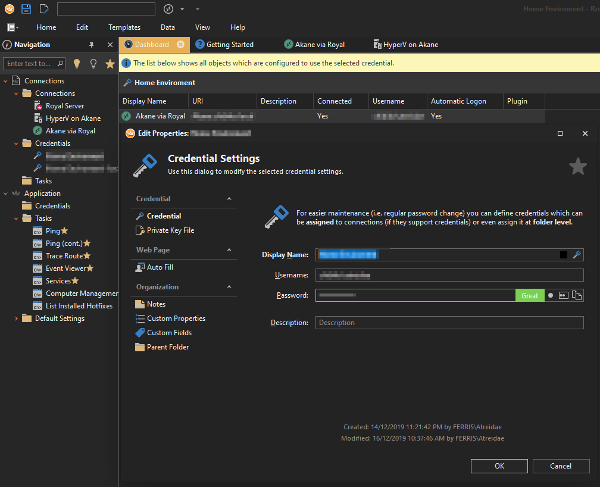Image resolution: width=600 pixels, height=487 pixels.
Task: Sort the list by the Automatic Logon column
Action: 465,101
